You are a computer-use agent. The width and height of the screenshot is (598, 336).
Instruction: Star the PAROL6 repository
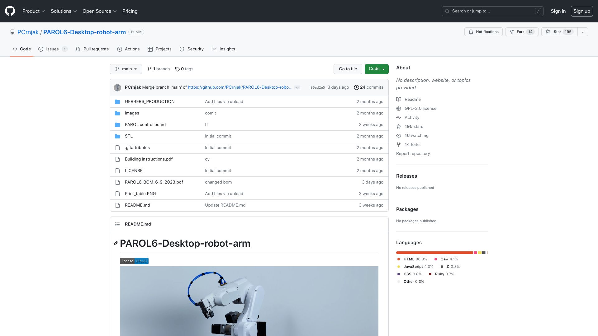tap(559, 32)
